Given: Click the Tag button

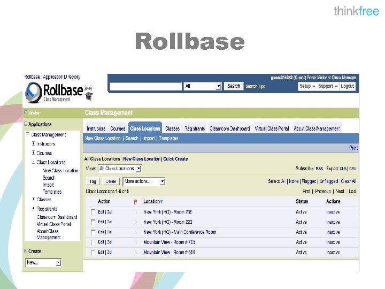Looking at the screenshot, I should 93,181.
